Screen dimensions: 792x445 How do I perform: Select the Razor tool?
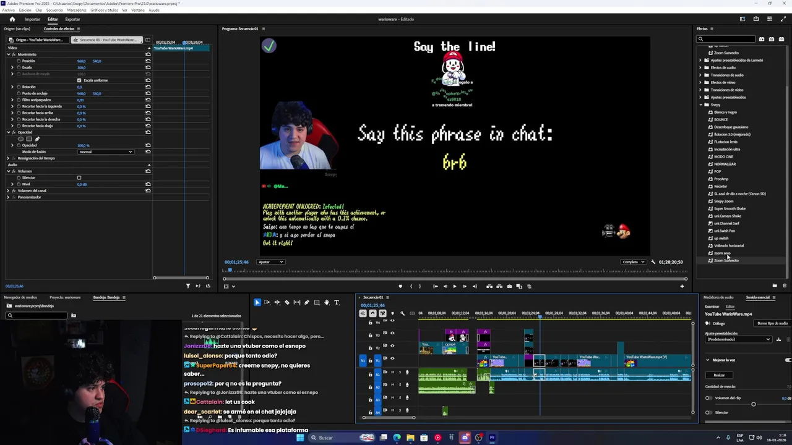coord(287,302)
